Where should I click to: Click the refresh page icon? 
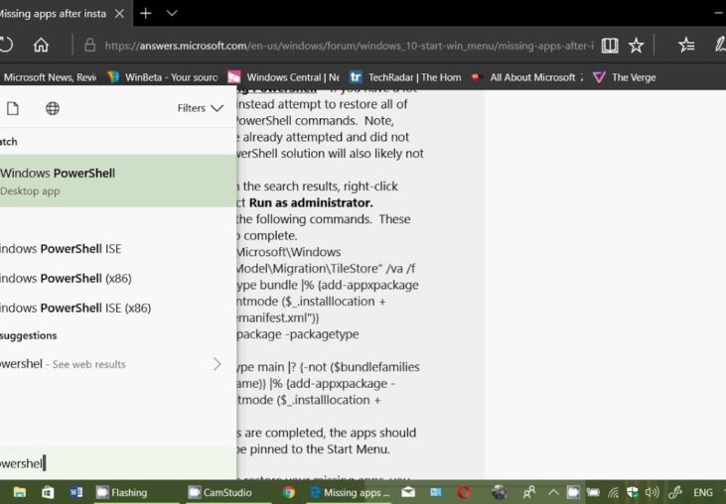(x=6, y=45)
